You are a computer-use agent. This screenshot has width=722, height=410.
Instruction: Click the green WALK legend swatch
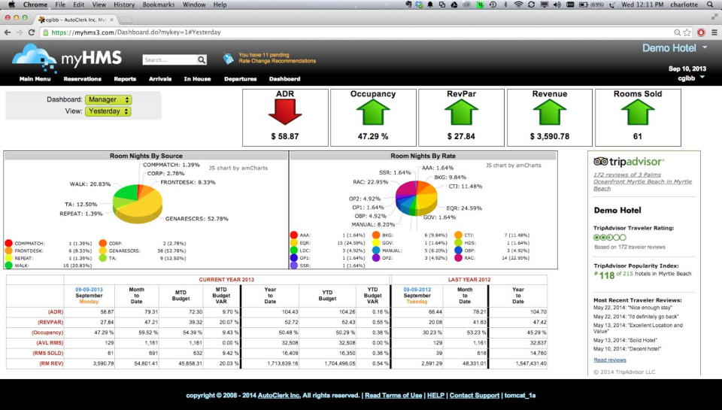8,266
